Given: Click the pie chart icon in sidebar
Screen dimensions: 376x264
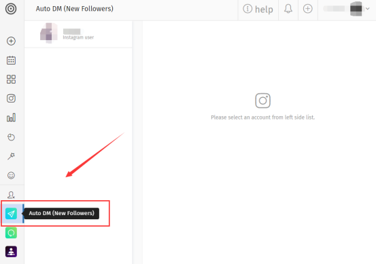Looking at the screenshot, I should pyautogui.click(x=11, y=137).
